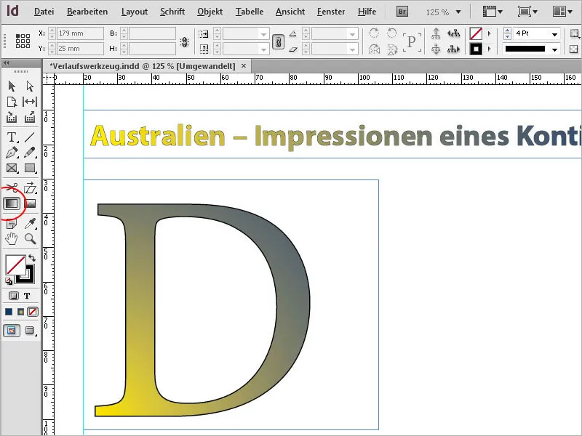Open the Fenster menu

pyautogui.click(x=331, y=12)
